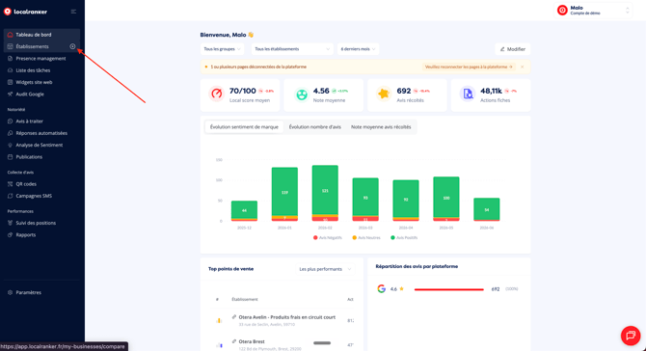Toggle the Avis Neutres legend item

point(366,238)
